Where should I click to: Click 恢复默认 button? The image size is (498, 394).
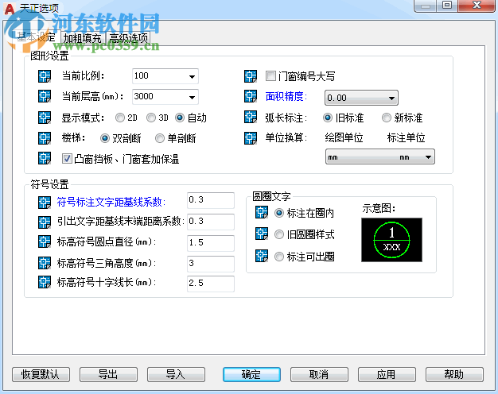(41, 374)
